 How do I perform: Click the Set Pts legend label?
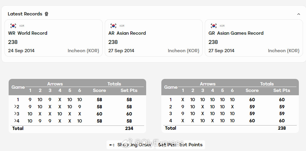[x=168, y=145]
